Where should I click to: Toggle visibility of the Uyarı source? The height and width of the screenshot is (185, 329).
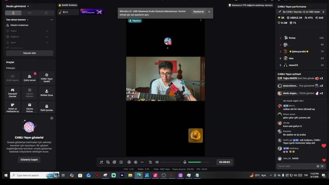point(47,43)
